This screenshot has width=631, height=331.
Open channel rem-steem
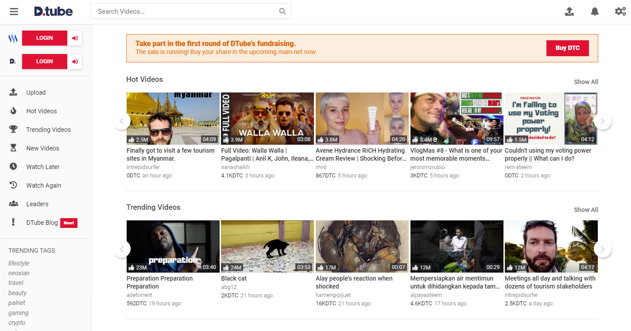(x=518, y=167)
